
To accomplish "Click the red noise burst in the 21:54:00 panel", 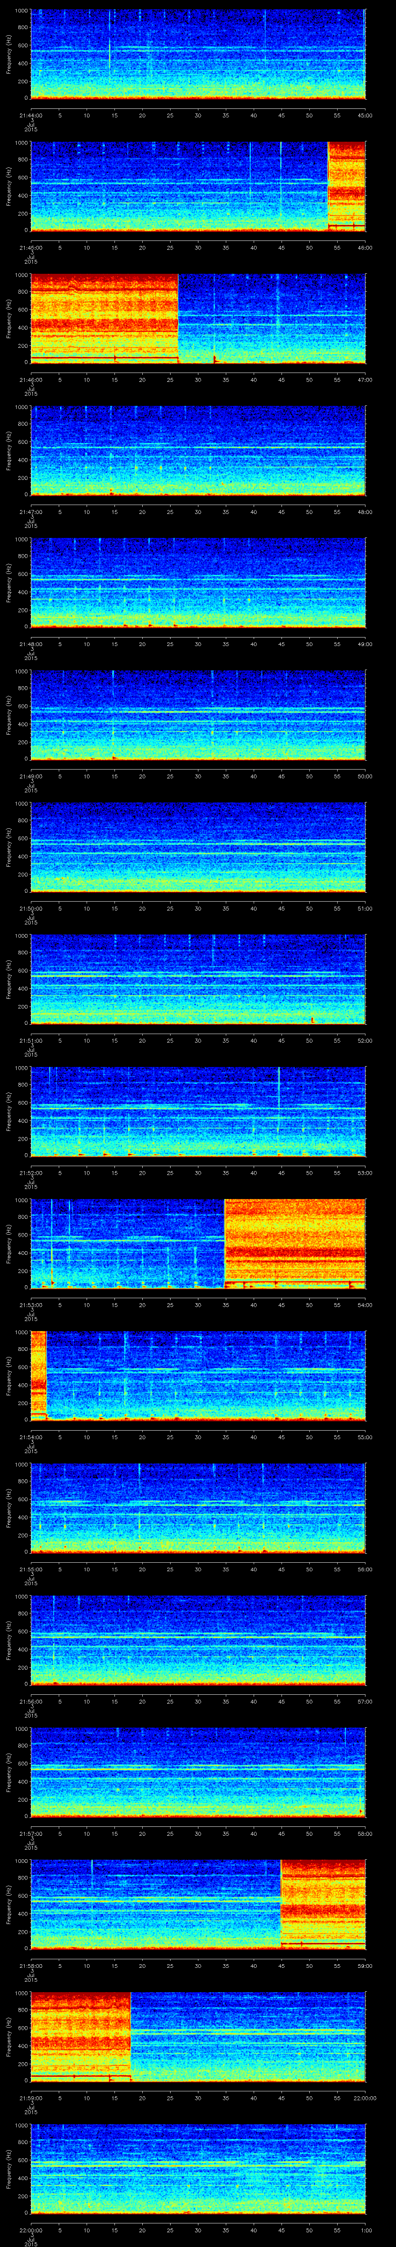I will (x=38, y=1376).
